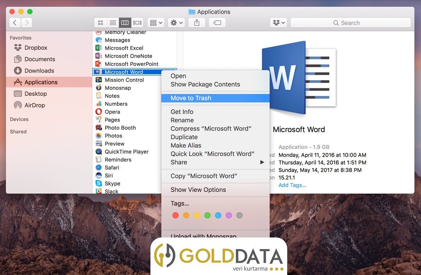
Task: Select the Skype app icon
Action: (99, 184)
